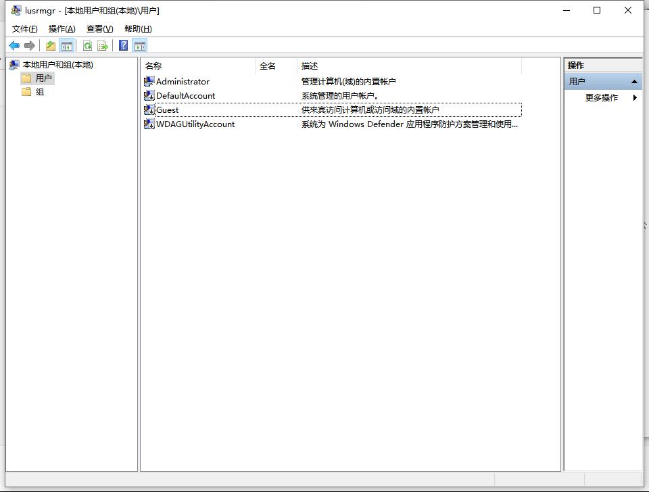Toggle the Show/Hide Action Pane icon
The width and height of the screenshot is (649, 492).
140,45
